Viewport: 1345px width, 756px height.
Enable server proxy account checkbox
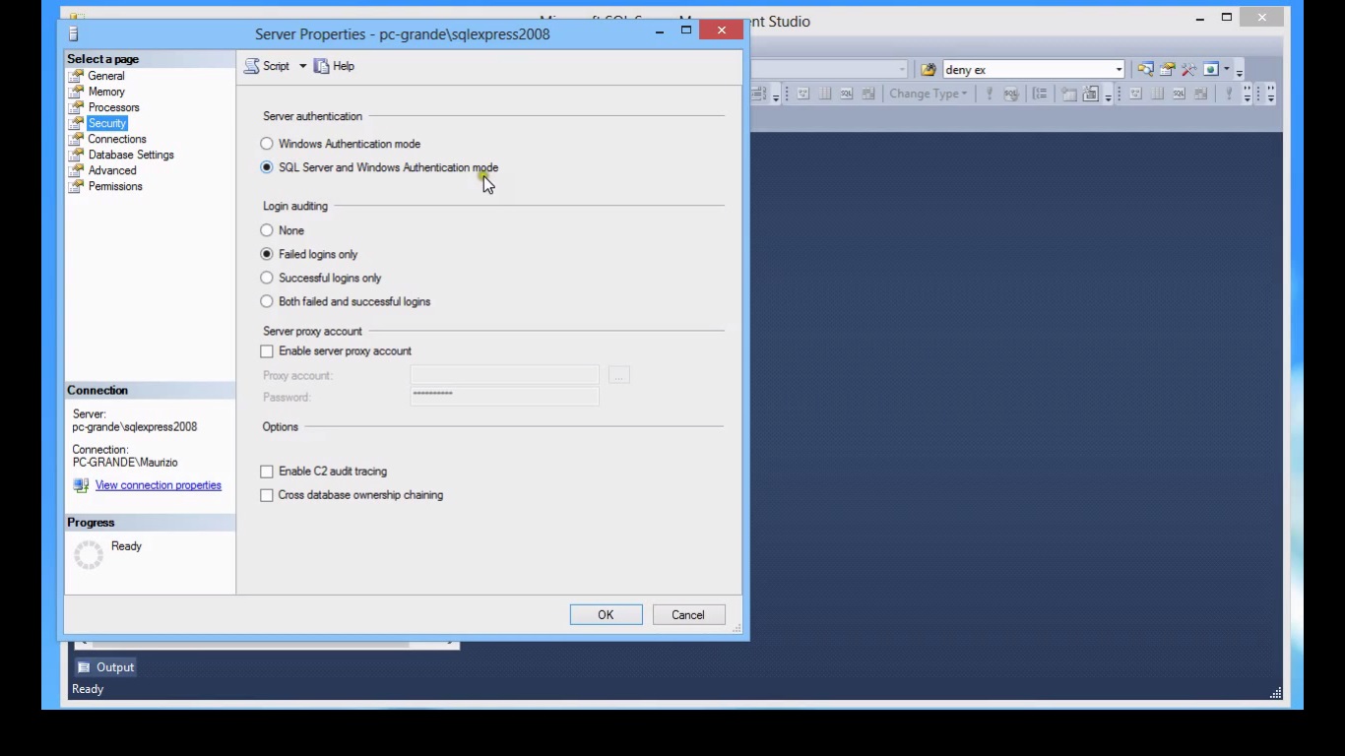pos(267,351)
